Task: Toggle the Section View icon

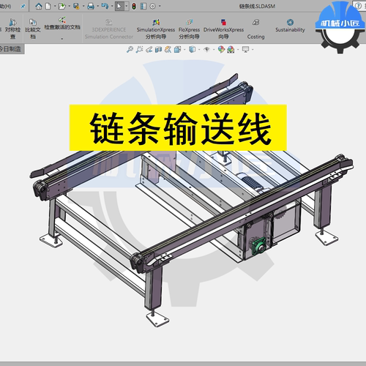Action: [x=158, y=50]
